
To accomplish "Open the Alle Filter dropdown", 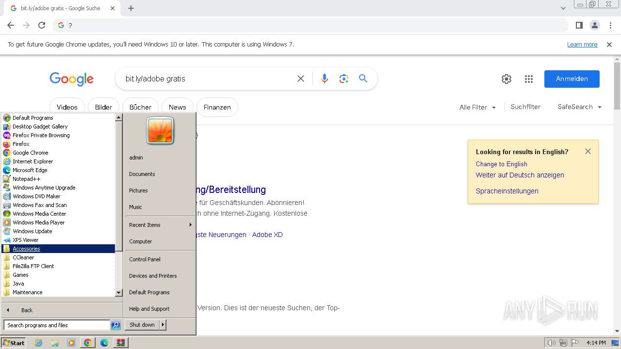I will 478,107.
